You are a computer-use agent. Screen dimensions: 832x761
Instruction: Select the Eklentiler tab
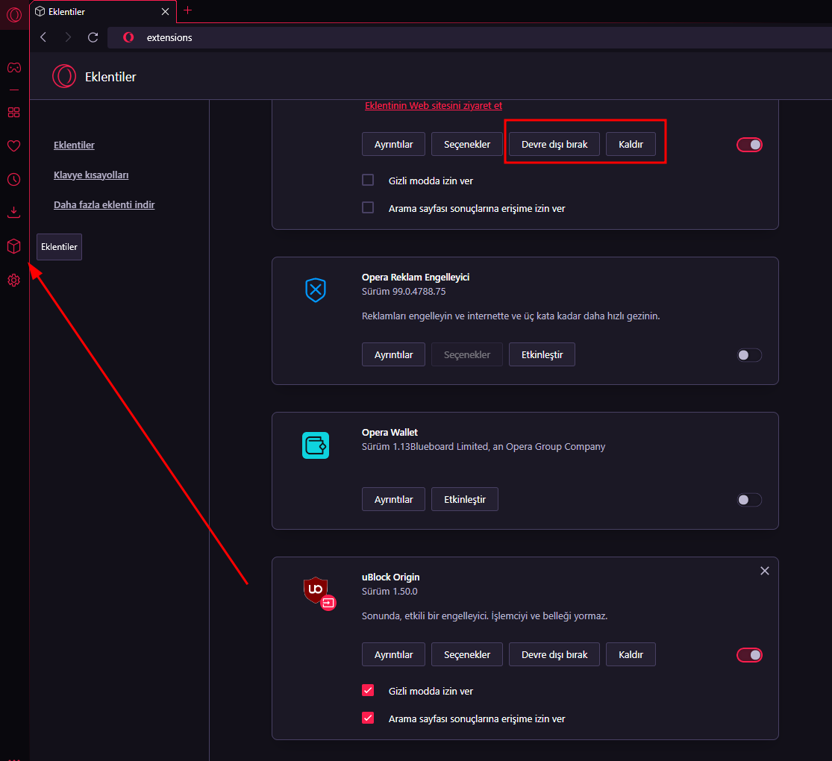click(104, 12)
